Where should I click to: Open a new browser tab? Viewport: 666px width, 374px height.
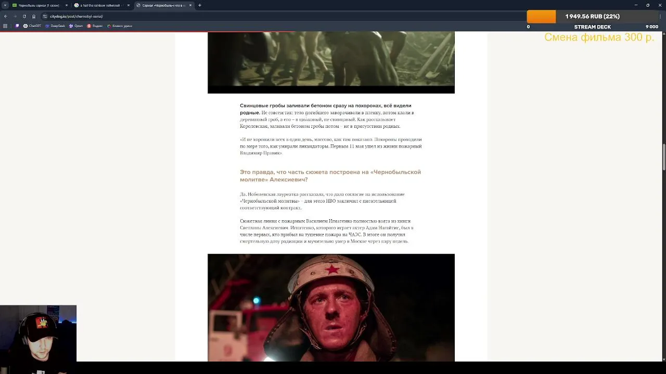click(x=200, y=5)
